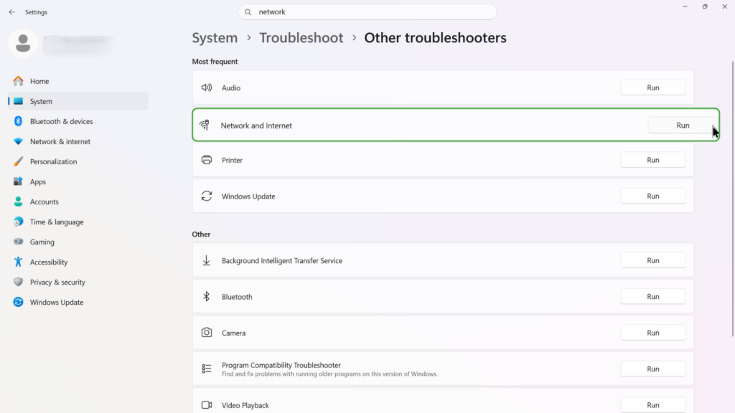Open Privacy & security settings
The height and width of the screenshot is (413, 735).
pos(78,282)
